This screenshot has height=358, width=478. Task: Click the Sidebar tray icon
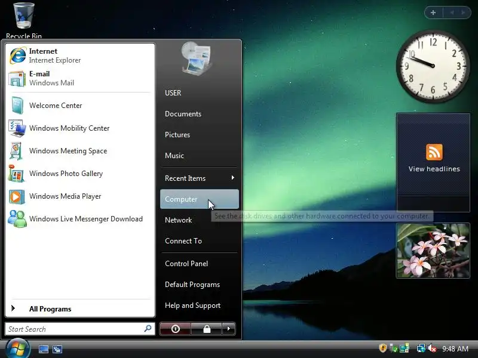pos(405,348)
